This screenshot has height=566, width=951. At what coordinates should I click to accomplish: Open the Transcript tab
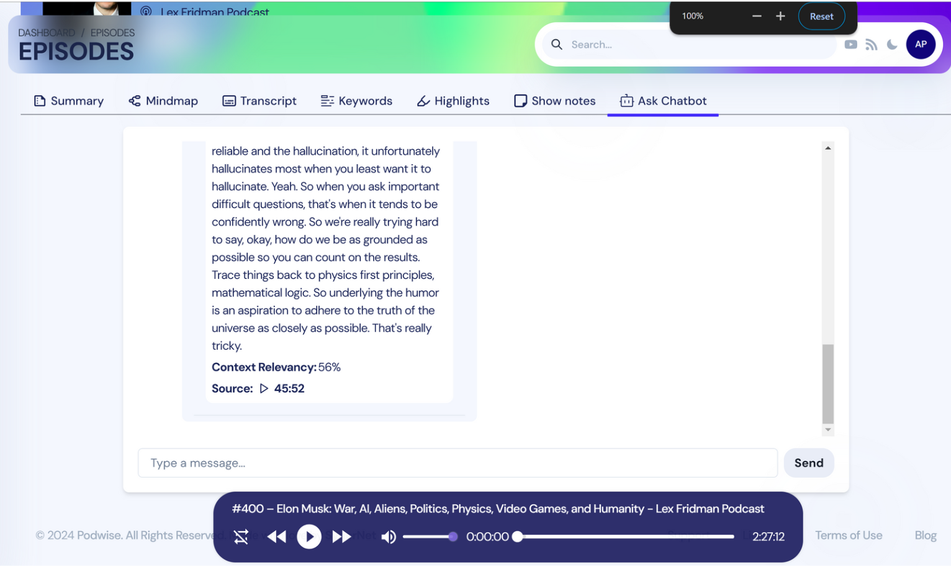[259, 101]
